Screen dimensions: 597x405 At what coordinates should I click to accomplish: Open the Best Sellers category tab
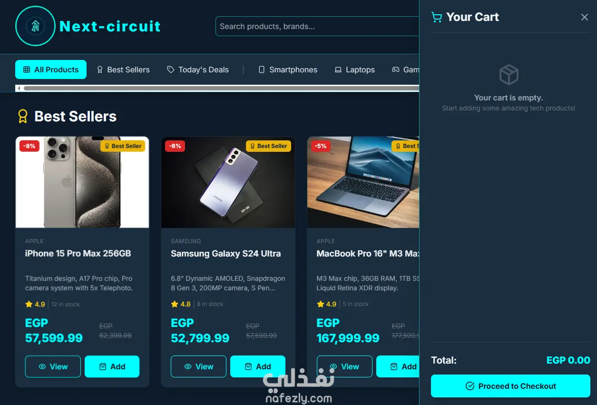point(123,69)
